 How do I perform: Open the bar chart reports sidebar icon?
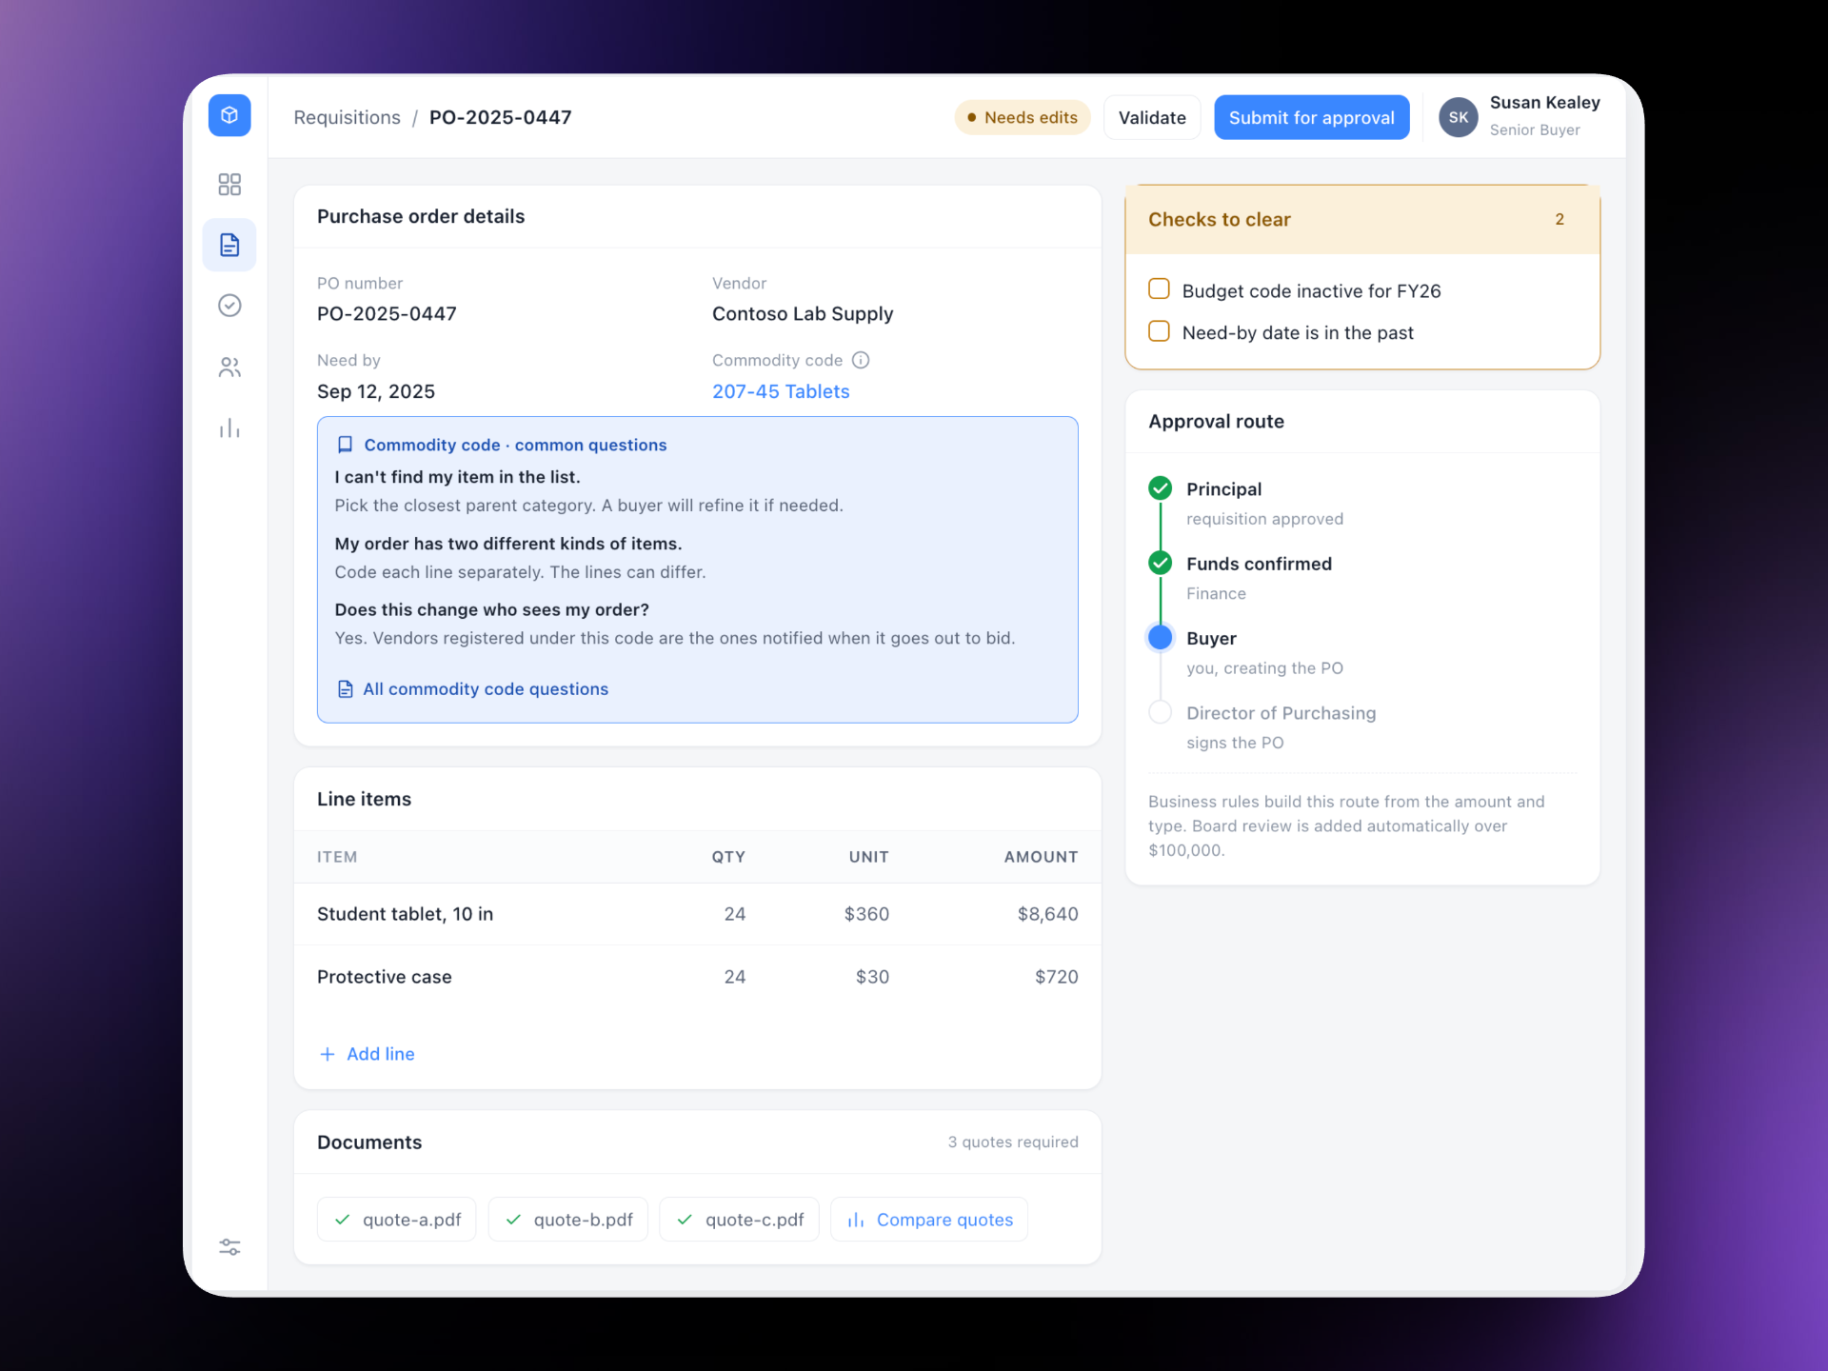coord(229,427)
